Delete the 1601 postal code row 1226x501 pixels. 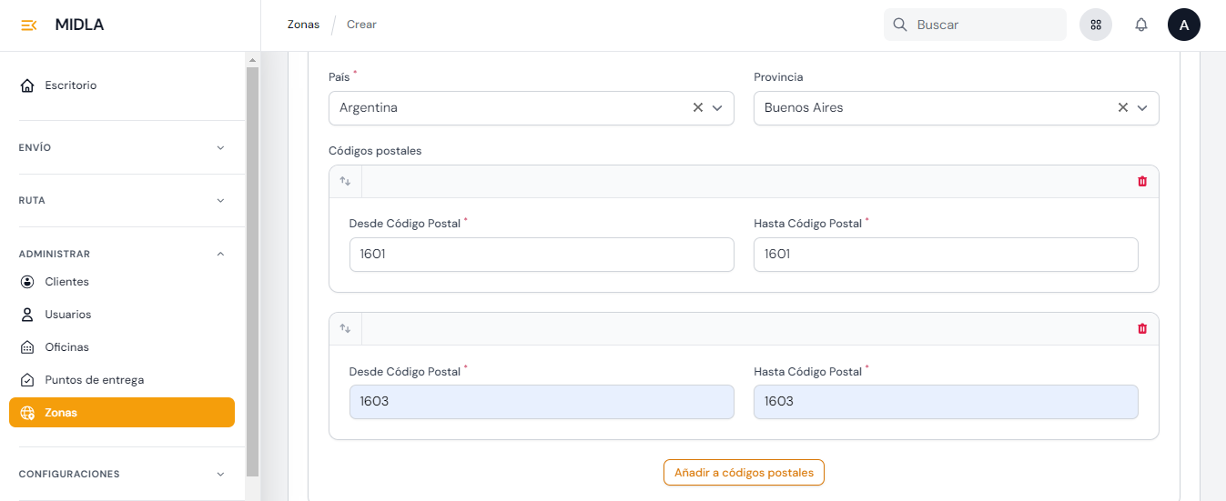point(1142,182)
